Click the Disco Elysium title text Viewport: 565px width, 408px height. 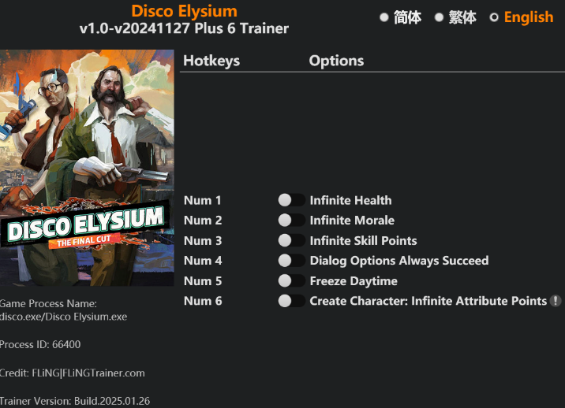pyautogui.click(x=184, y=11)
